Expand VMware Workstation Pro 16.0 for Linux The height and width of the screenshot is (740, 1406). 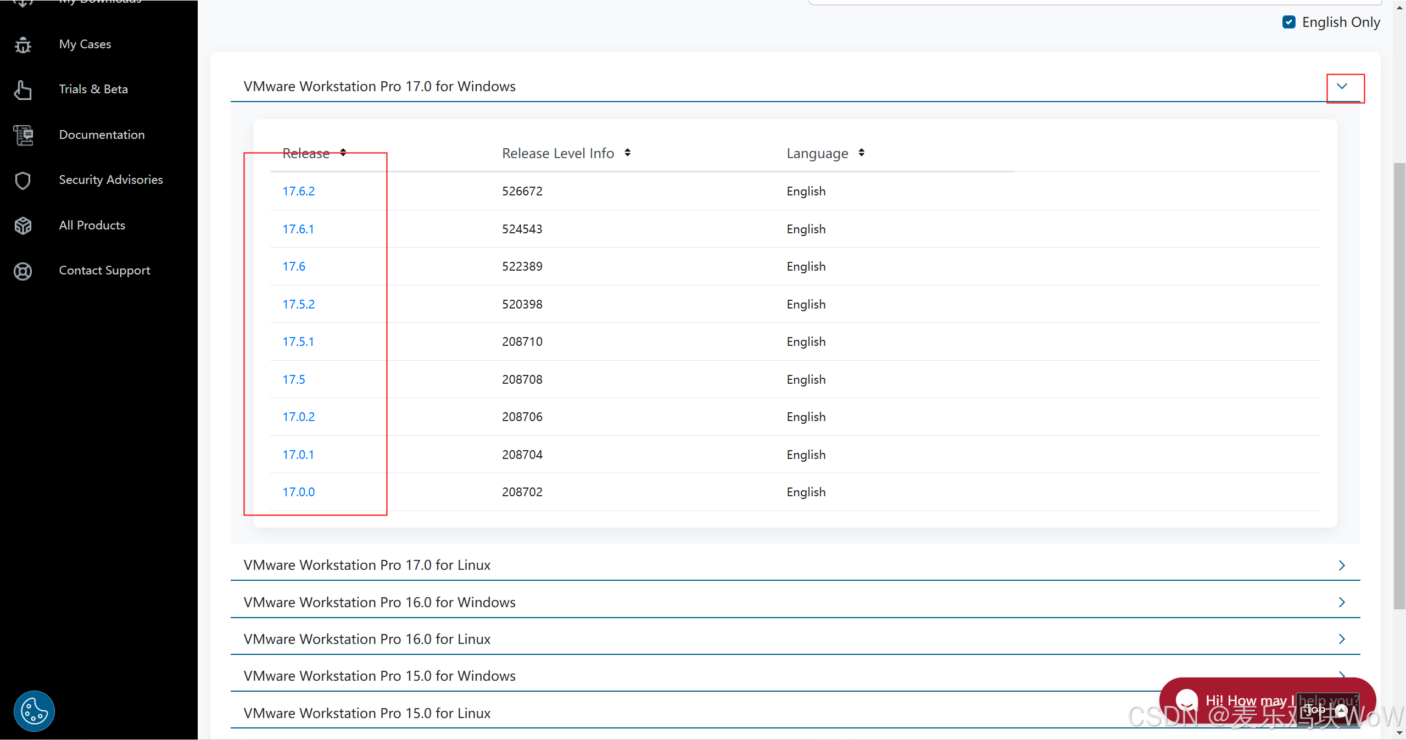pyautogui.click(x=1342, y=639)
